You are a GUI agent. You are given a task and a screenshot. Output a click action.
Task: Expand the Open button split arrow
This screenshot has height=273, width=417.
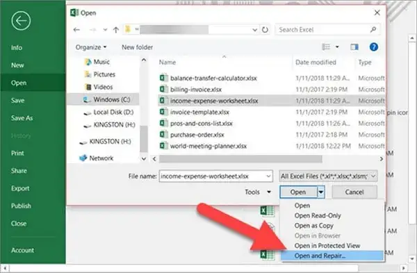[321, 192]
